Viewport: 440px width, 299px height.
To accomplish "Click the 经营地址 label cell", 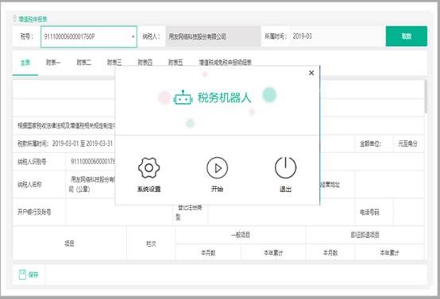I will point(330,184).
